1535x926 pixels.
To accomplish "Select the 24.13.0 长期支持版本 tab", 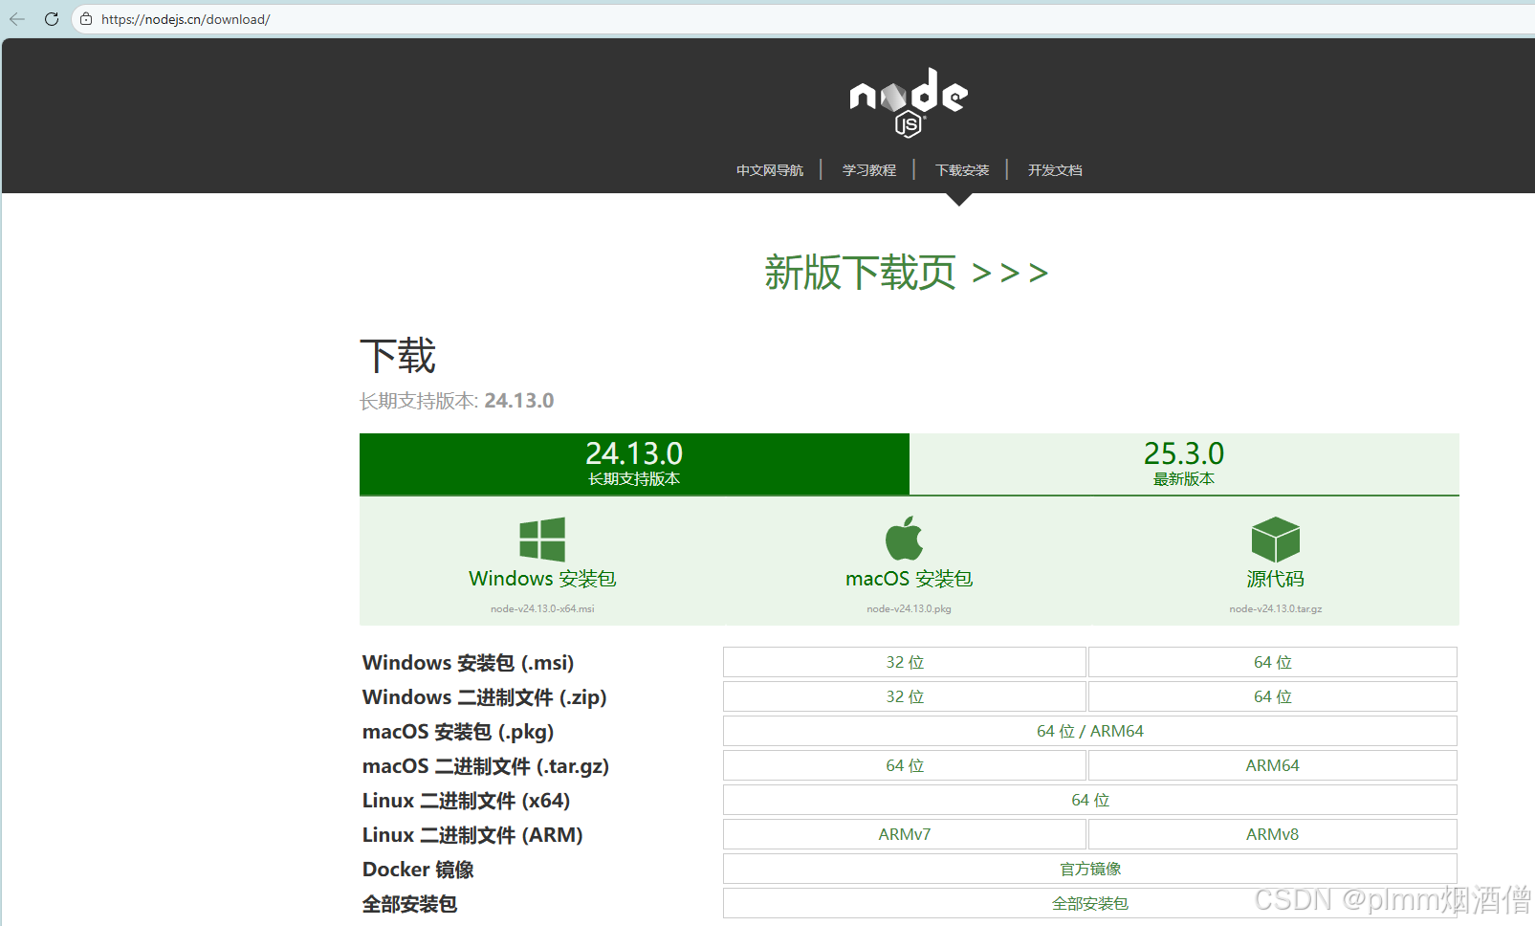I will (x=634, y=464).
